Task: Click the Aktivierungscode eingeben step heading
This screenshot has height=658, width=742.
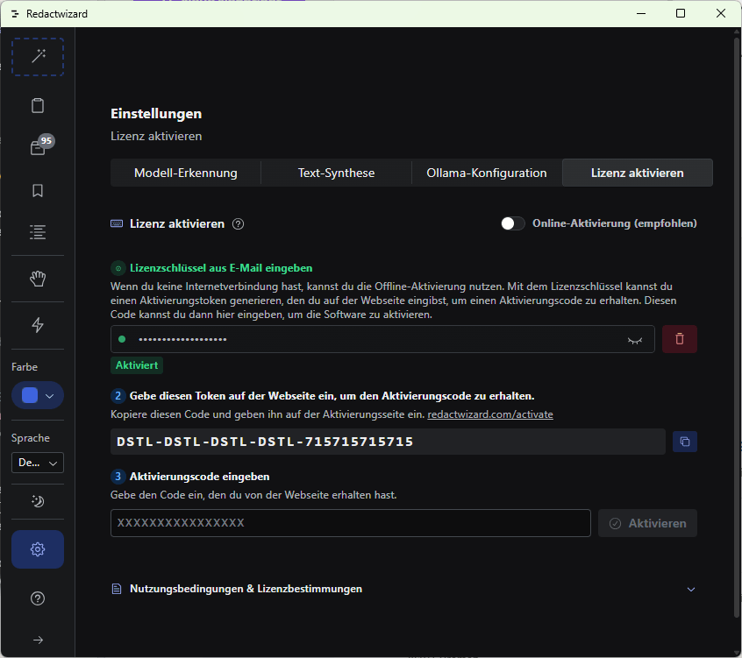Action: [200, 477]
